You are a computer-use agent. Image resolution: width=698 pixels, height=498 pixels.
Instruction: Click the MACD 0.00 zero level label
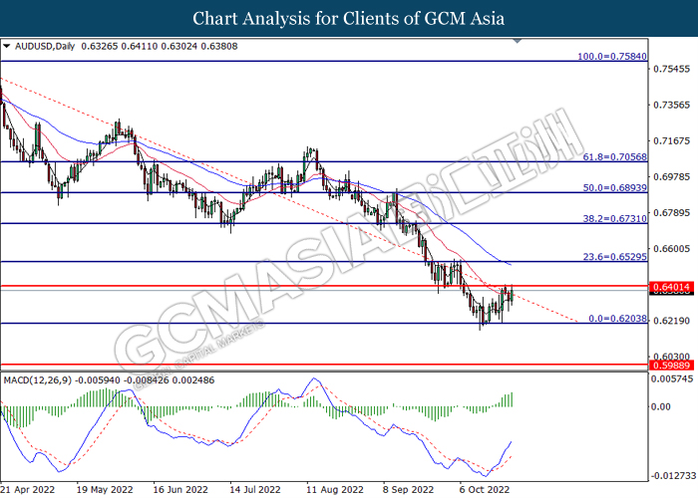click(660, 406)
